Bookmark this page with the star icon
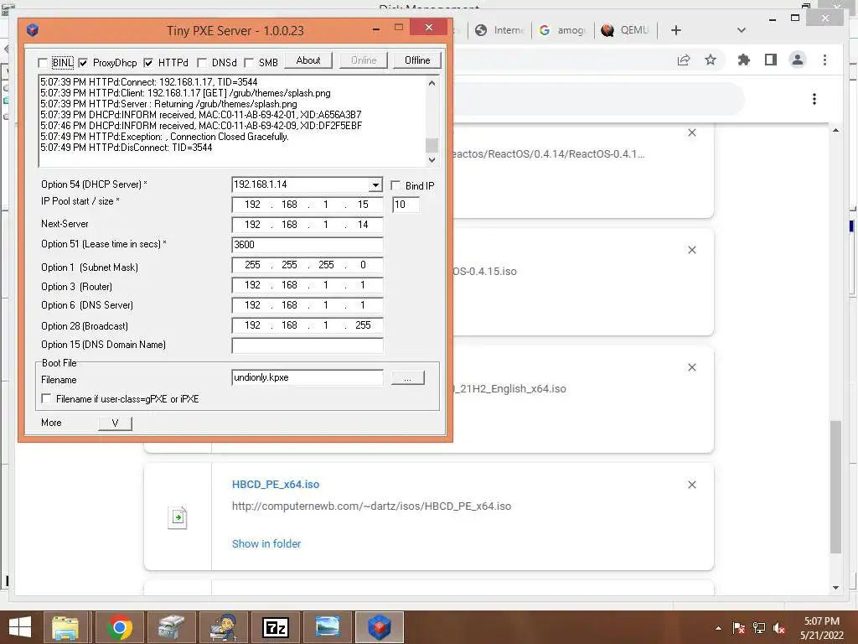 tap(711, 60)
